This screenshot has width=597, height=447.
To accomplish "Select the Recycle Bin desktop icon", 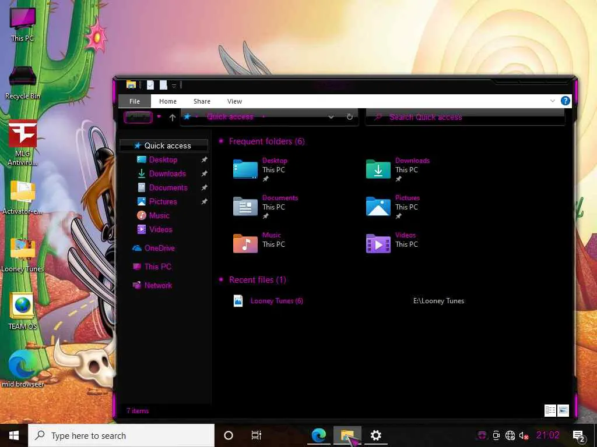I will tap(23, 83).
